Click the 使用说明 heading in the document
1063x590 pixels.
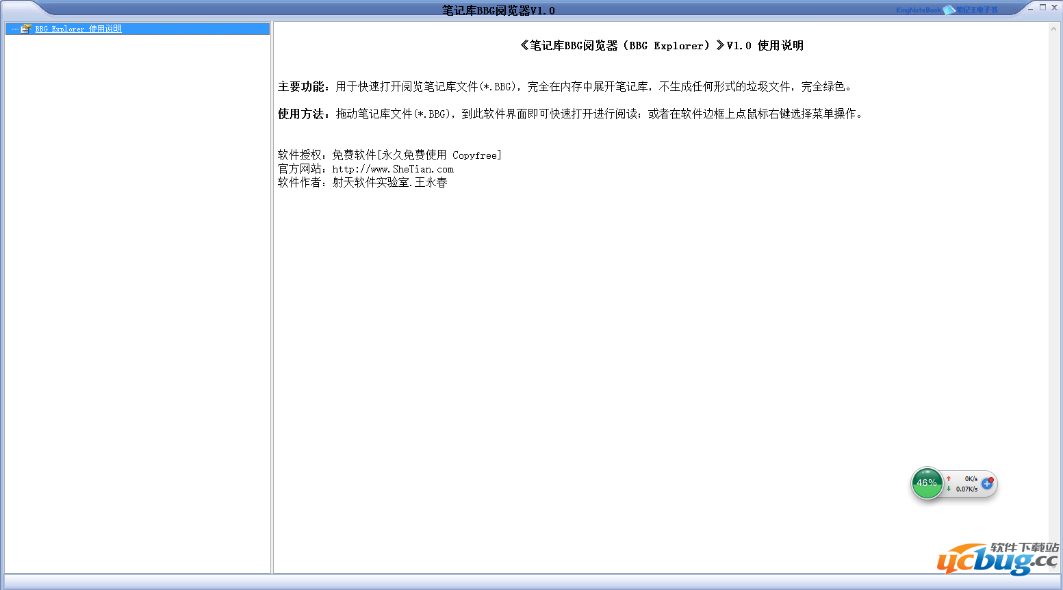pos(780,46)
